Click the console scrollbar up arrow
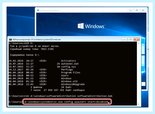Viewport: 155px width, 114px height. pyautogui.click(x=138, y=43)
